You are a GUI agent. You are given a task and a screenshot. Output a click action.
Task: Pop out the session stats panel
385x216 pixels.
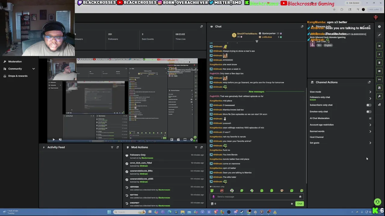coord(202,26)
